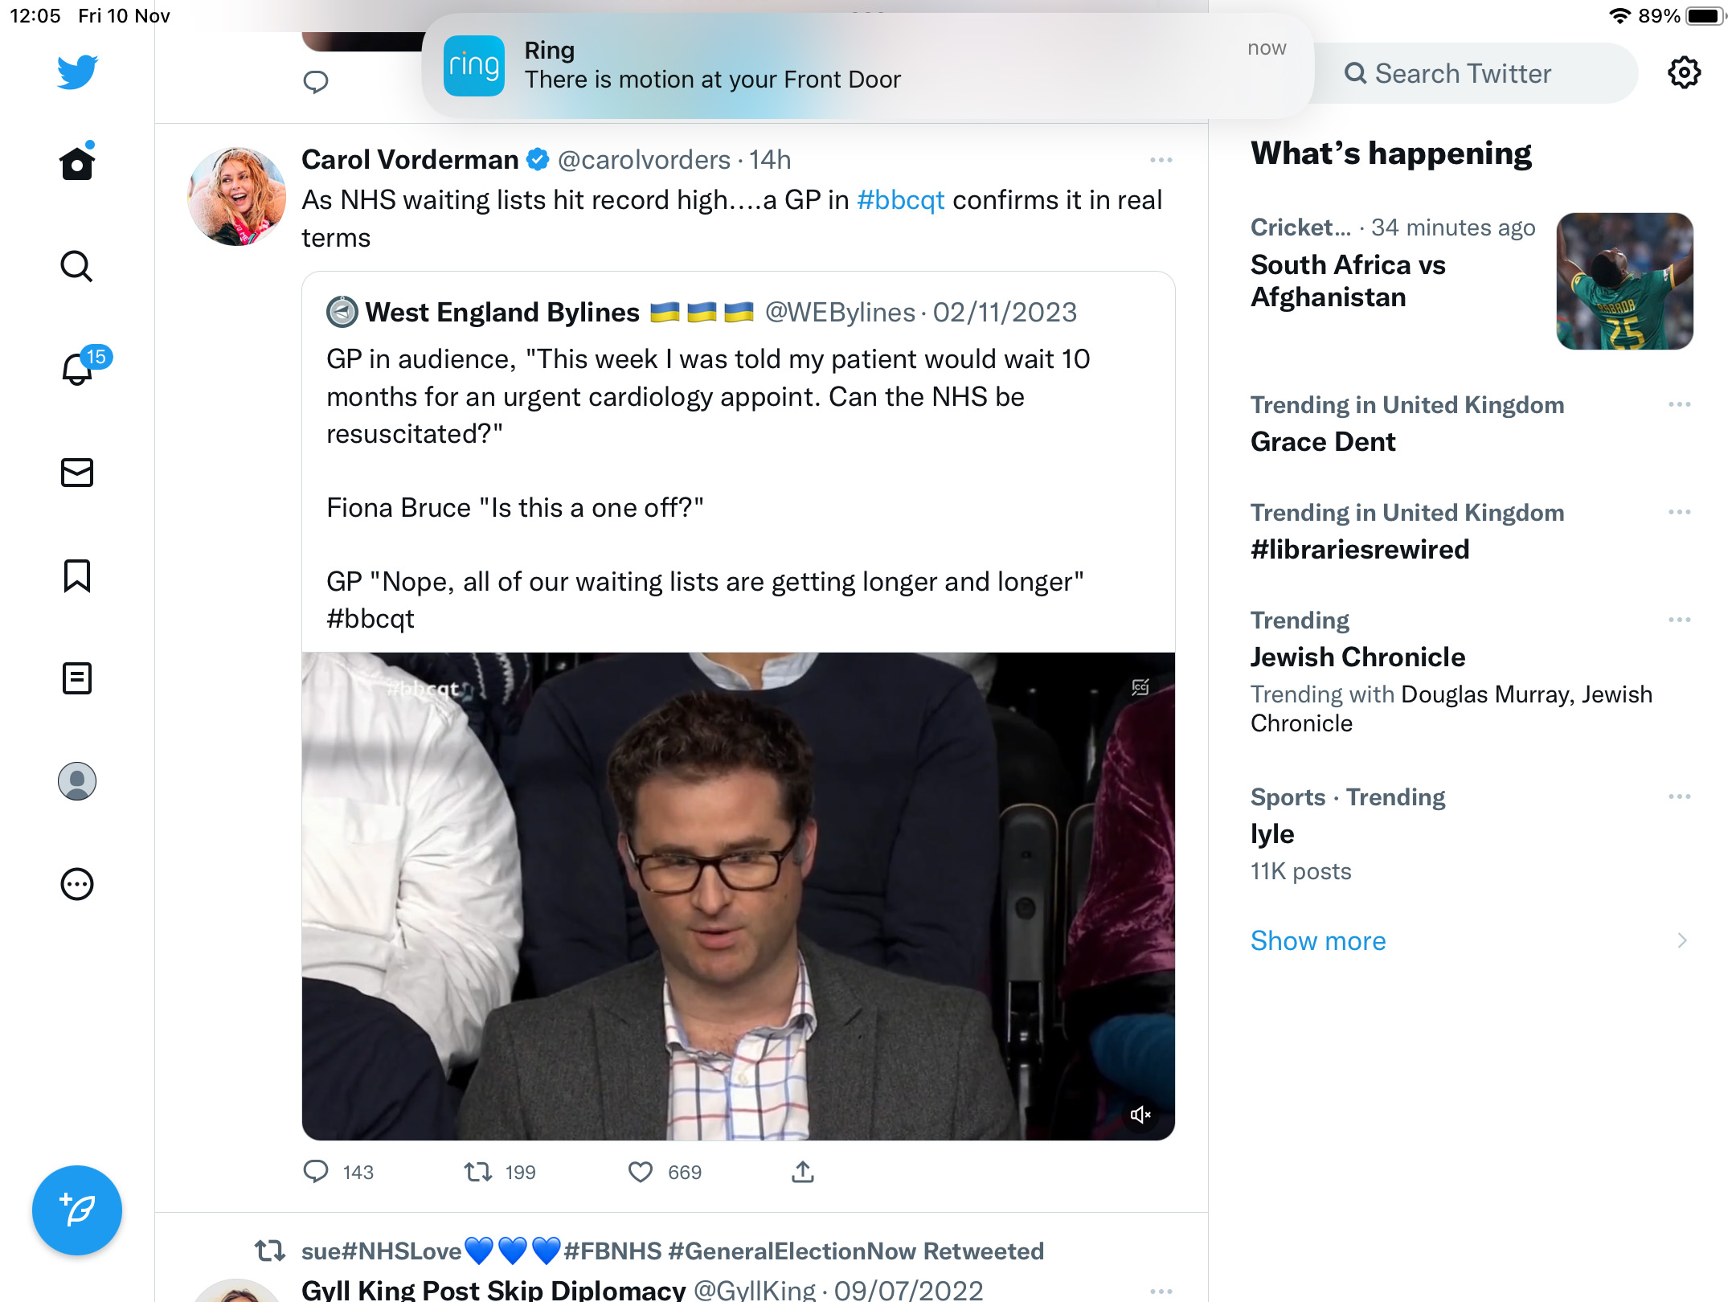Click the Search Twitter field
Screen dimensions: 1736x1302
click(1476, 73)
